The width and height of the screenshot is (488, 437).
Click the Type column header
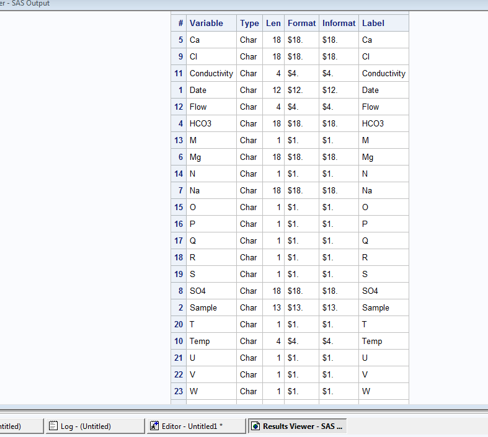pos(249,23)
